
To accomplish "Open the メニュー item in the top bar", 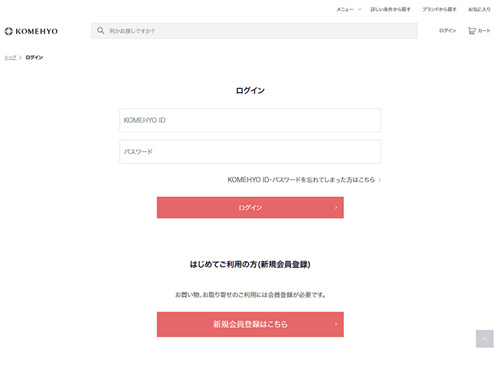I will 345,9.
